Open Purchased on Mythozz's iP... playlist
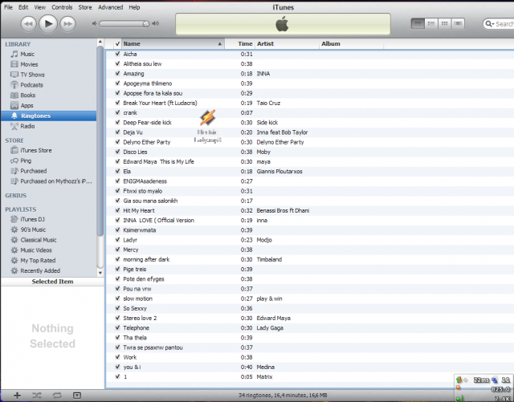Screen dimensions: 514x402 (49, 181)
